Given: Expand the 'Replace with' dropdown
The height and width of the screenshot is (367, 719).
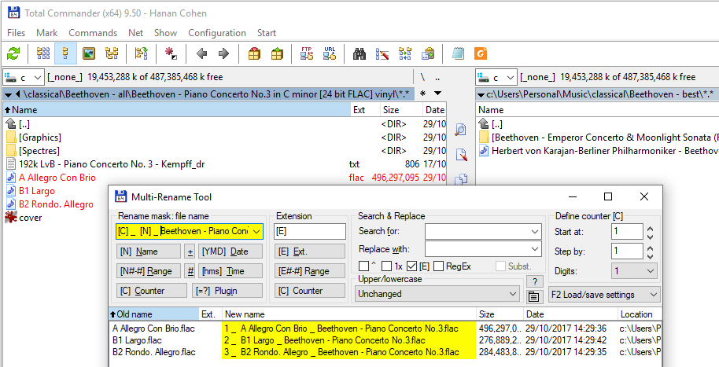Looking at the screenshot, I should tap(535, 249).
